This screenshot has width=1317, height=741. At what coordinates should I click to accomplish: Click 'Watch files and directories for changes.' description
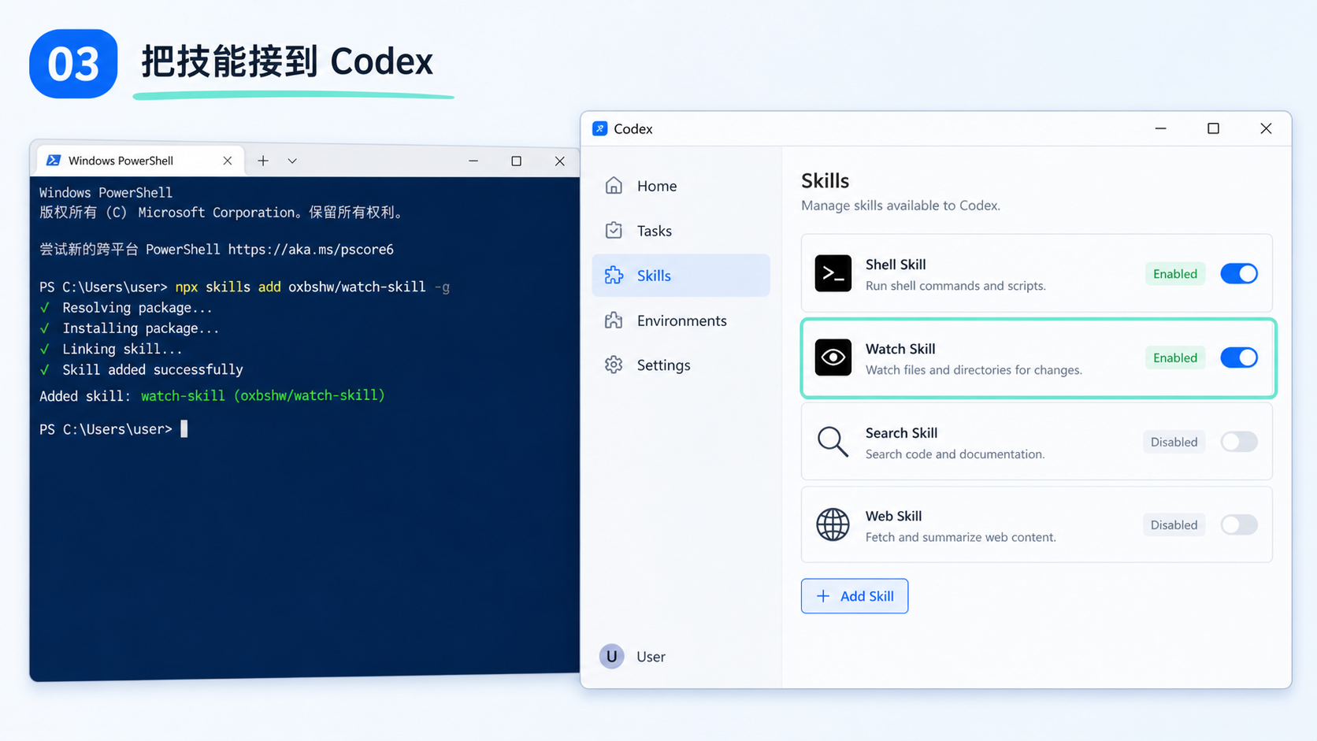pos(974,370)
